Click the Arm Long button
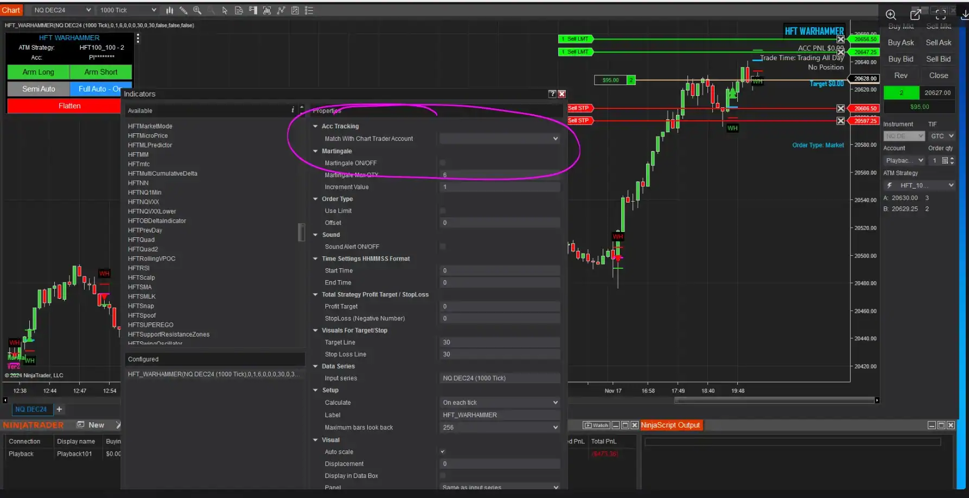The width and height of the screenshot is (969, 498). 38,72
